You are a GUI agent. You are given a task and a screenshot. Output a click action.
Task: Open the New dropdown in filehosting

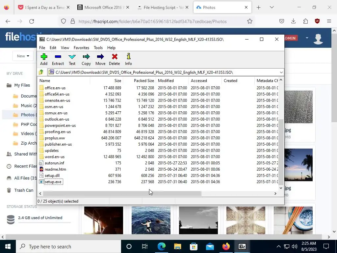pyautogui.click(x=23, y=56)
